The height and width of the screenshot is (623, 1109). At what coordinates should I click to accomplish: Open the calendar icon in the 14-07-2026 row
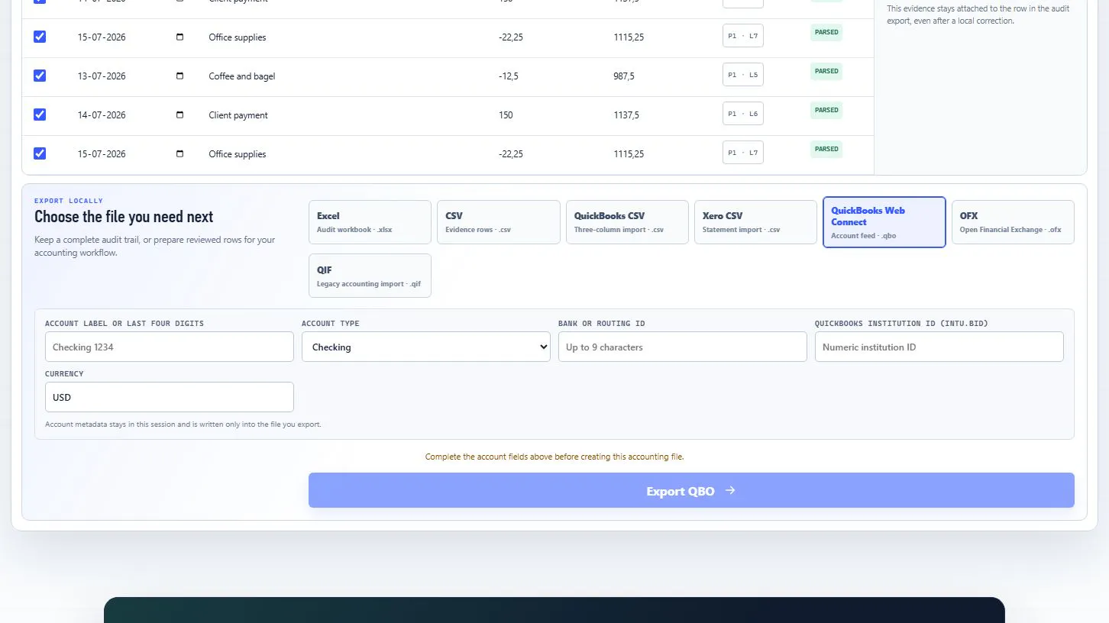point(179,115)
